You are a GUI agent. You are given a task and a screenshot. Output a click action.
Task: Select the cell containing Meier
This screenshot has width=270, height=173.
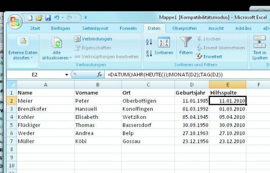pos(46,101)
